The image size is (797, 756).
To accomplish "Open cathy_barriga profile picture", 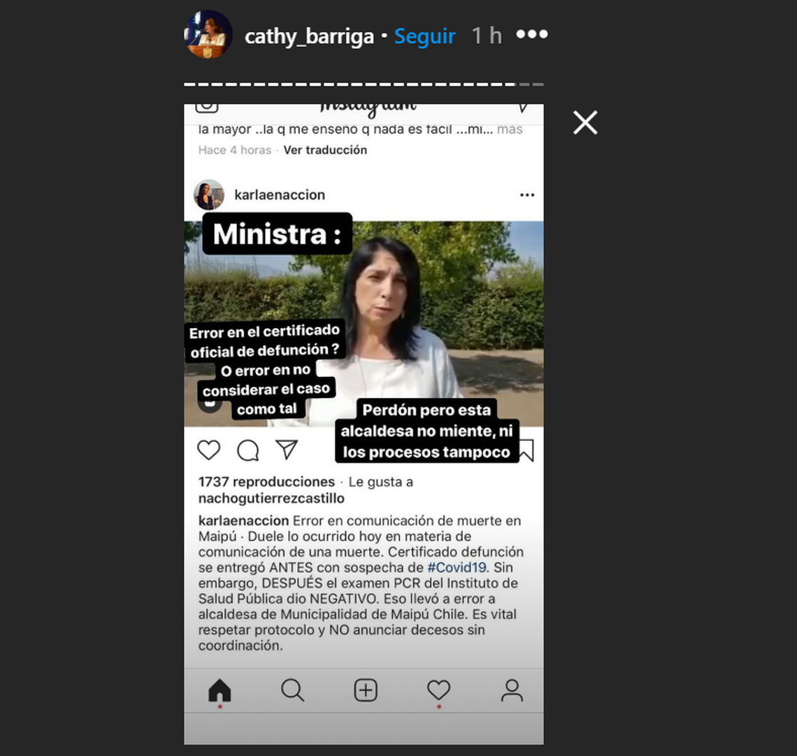I will pos(208,34).
